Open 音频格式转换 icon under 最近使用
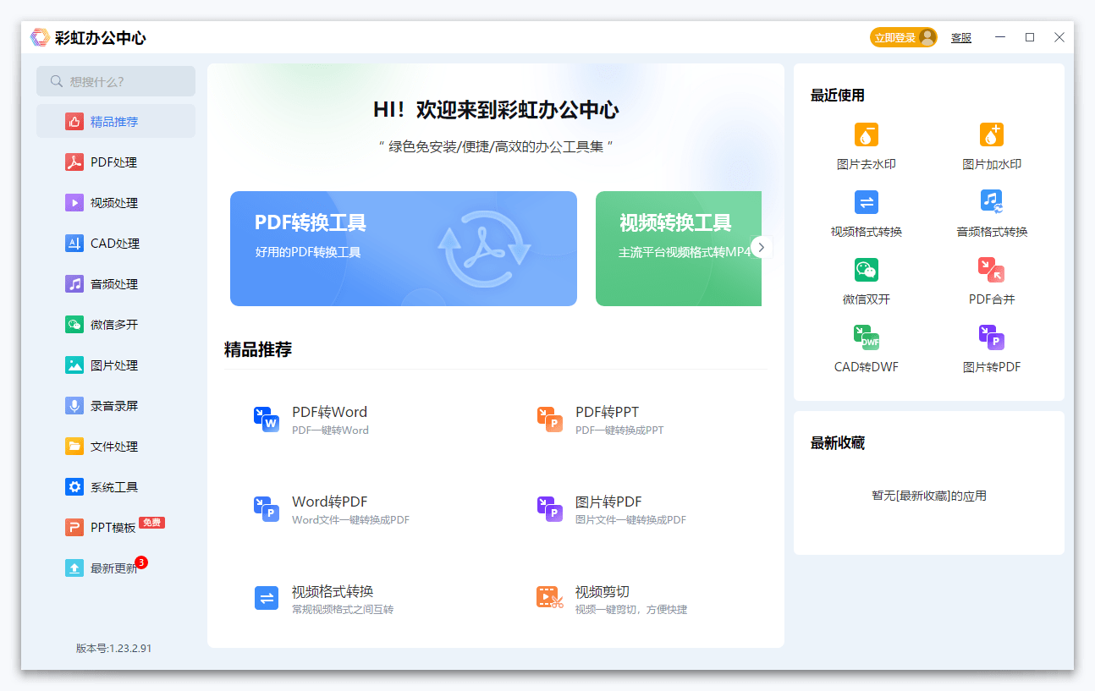 point(992,202)
